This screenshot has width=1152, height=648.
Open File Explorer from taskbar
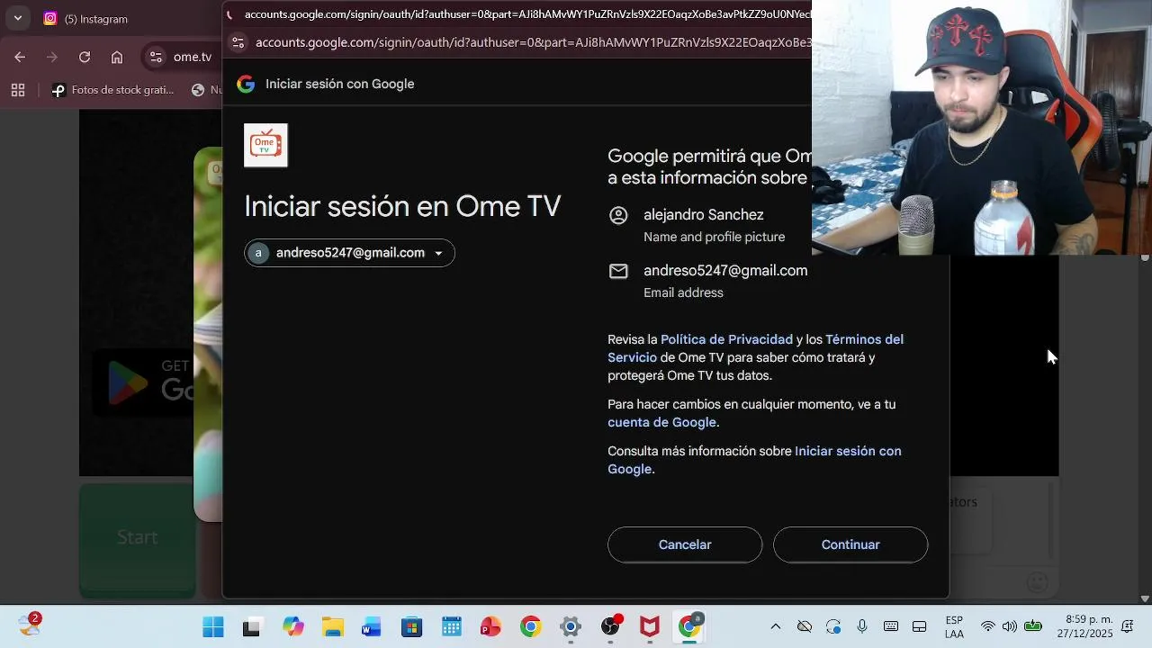tap(333, 627)
